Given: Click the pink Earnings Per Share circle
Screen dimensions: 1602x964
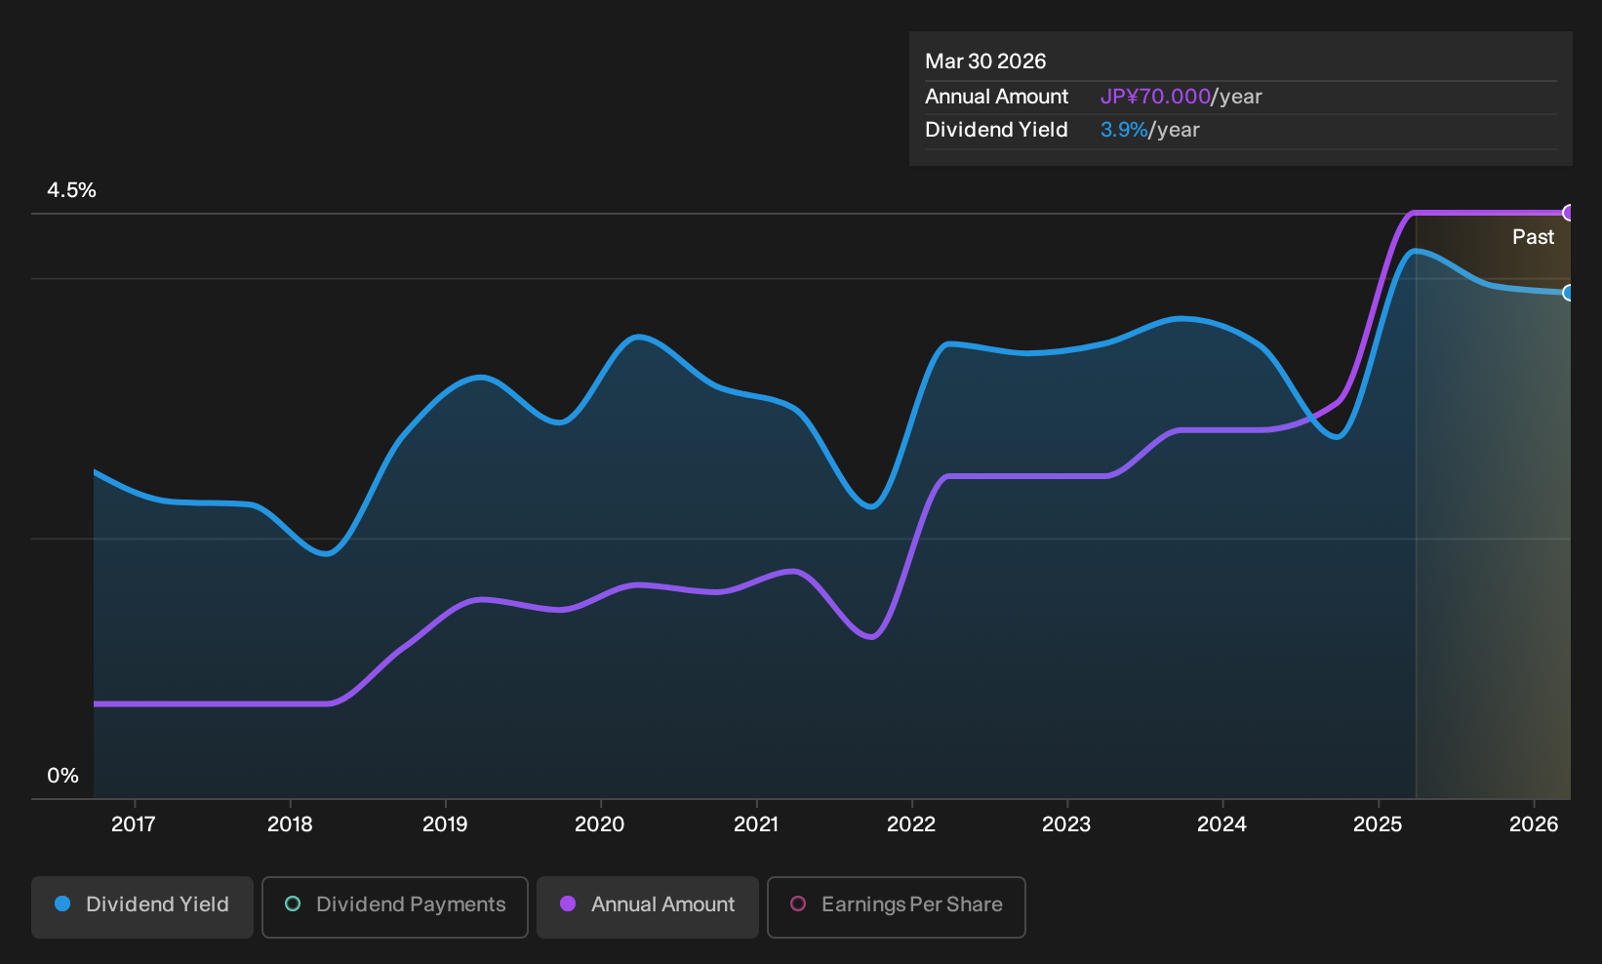Looking at the screenshot, I should pos(798,904).
